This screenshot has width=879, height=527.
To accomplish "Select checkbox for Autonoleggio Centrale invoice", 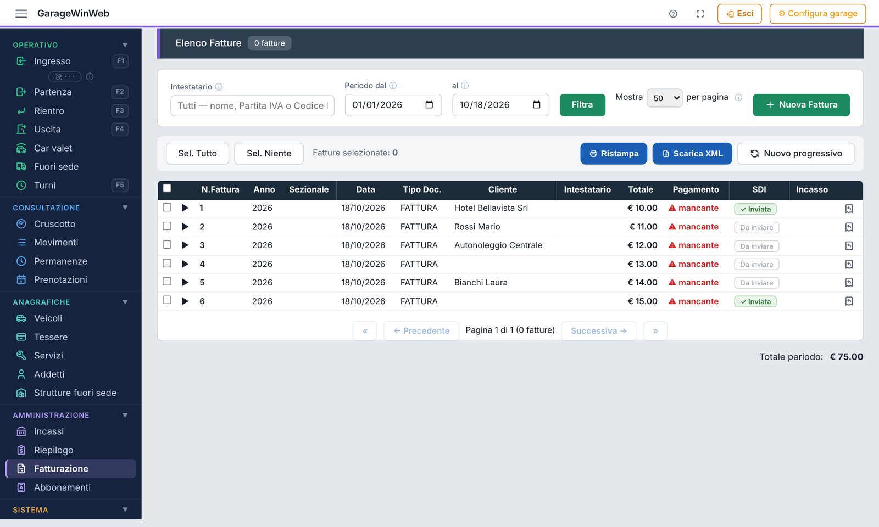I will [167, 245].
